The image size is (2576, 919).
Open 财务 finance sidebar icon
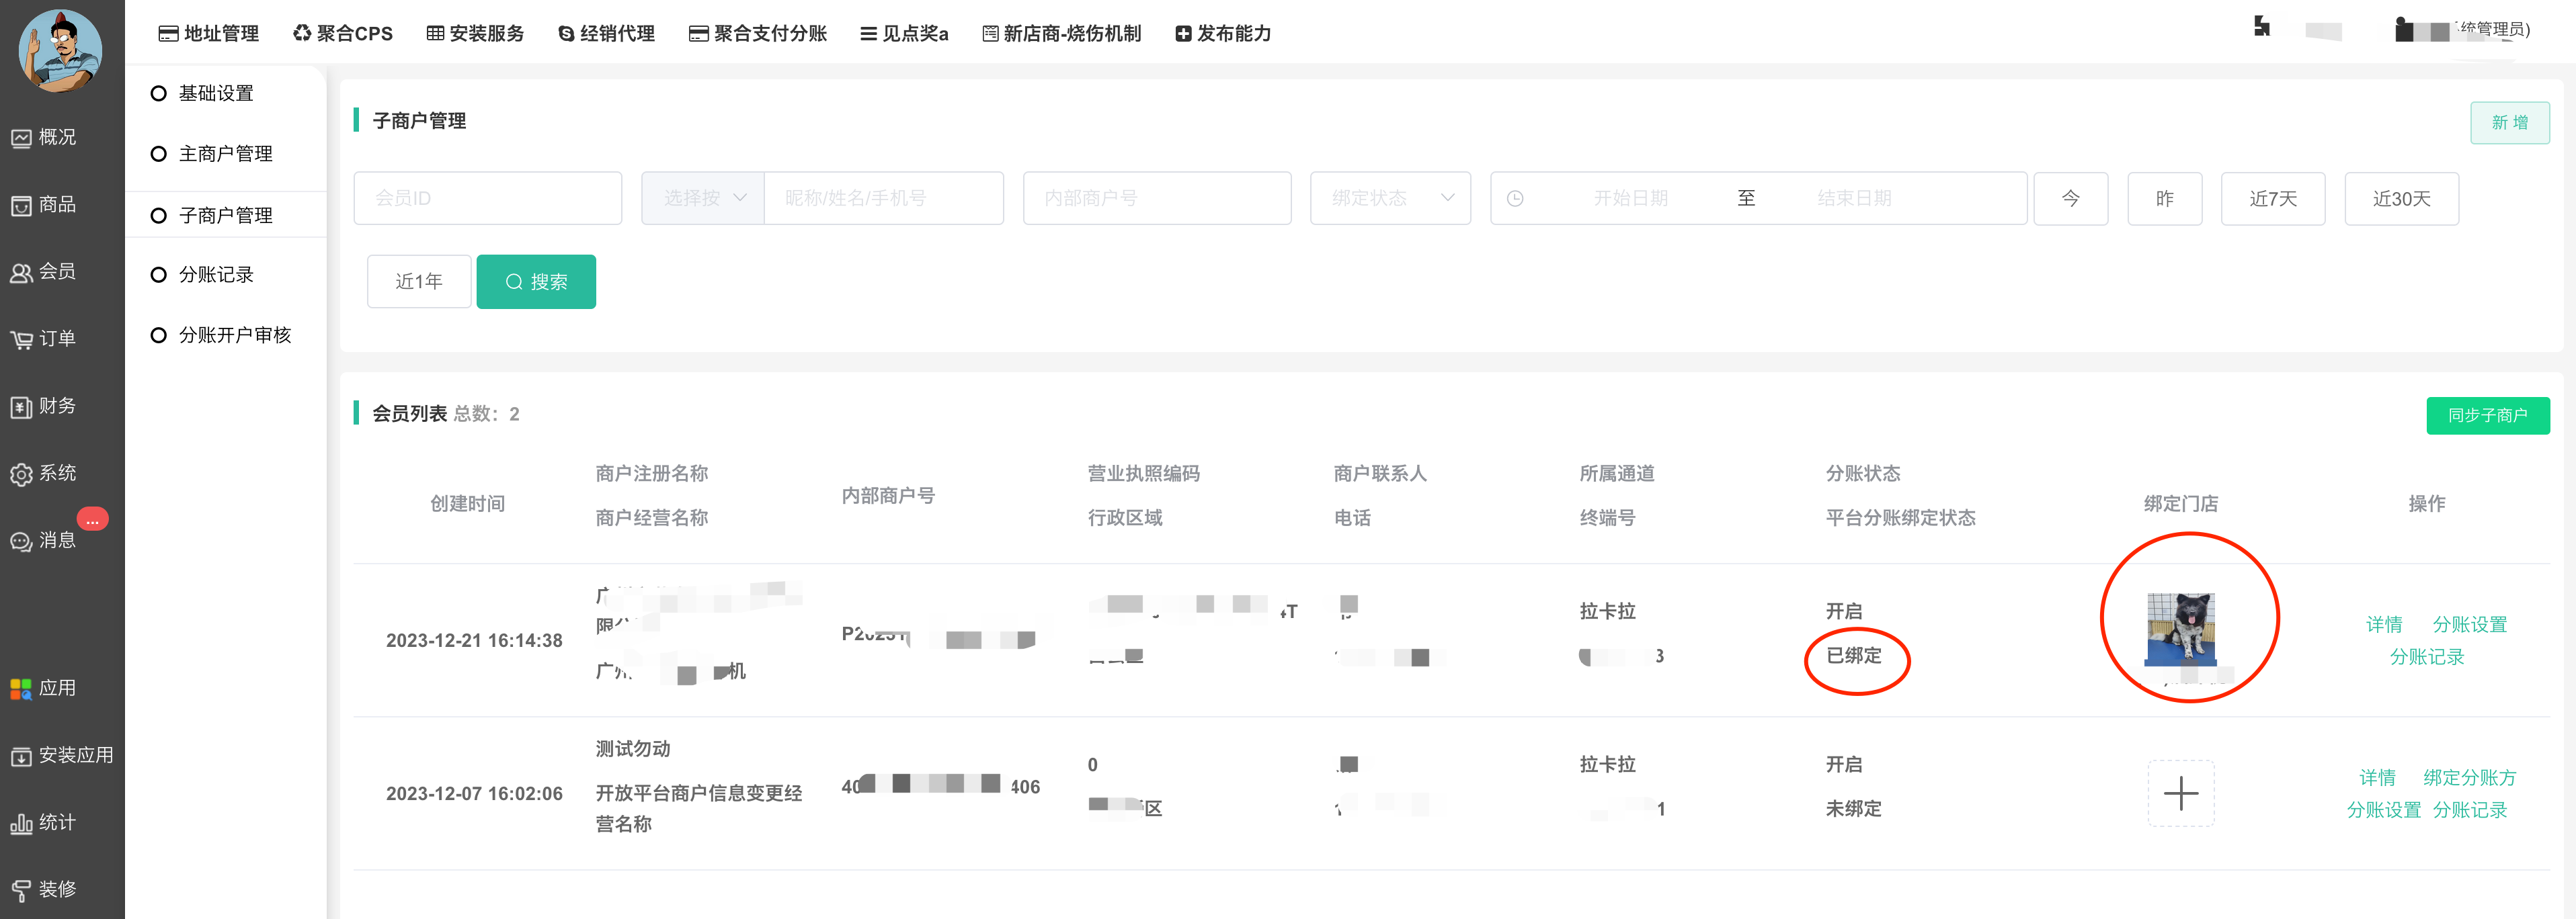coord(21,406)
